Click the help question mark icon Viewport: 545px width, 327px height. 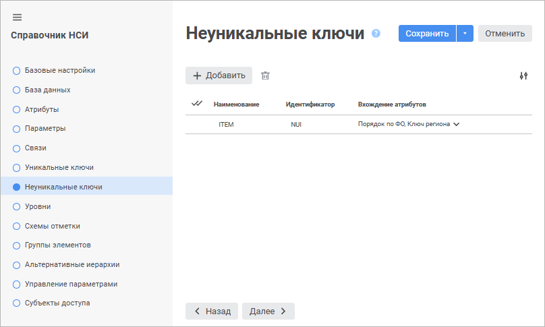click(376, 33)
